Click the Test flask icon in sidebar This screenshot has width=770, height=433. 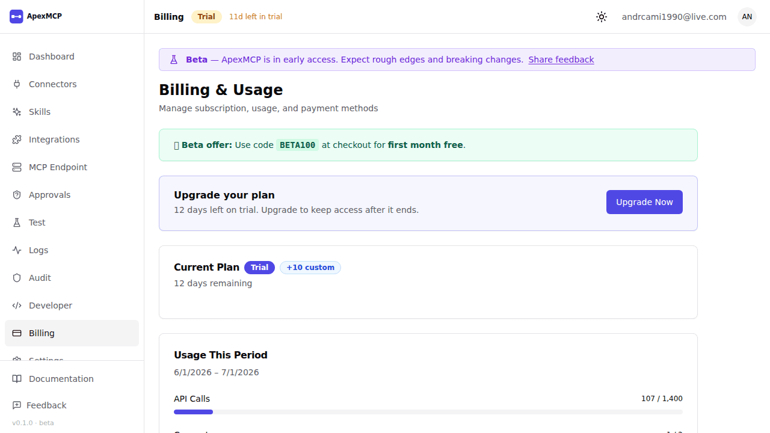[x=17, y=223]
